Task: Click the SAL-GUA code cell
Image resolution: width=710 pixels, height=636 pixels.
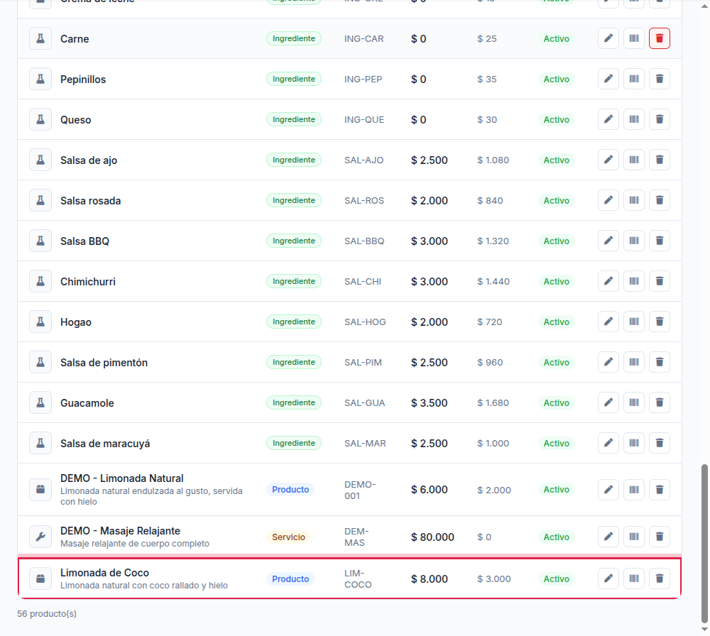Action: point(364,403)
